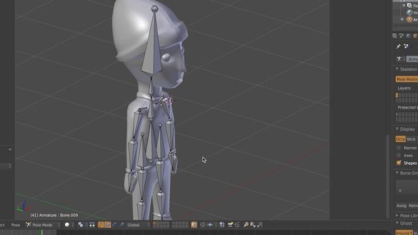Open Object properties tab cube icon
Screen dimensions: 418x235
[x=415, y=36]
